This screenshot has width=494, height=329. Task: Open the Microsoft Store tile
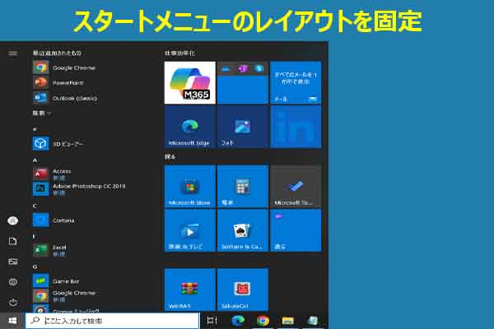coord(189,187)
